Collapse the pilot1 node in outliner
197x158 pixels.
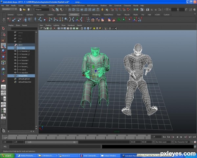(x=9, y=45)
